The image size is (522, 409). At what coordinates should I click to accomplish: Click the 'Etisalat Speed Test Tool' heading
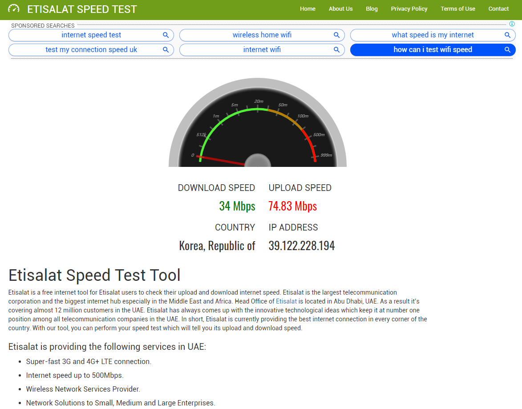(94, 275)
